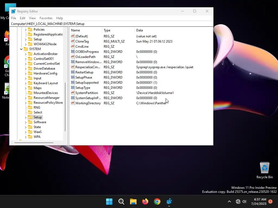Image resolution: width=278 pixels, height=208 pixels.
Task: Select the Maps key in tree
Action: coord(37,88)
